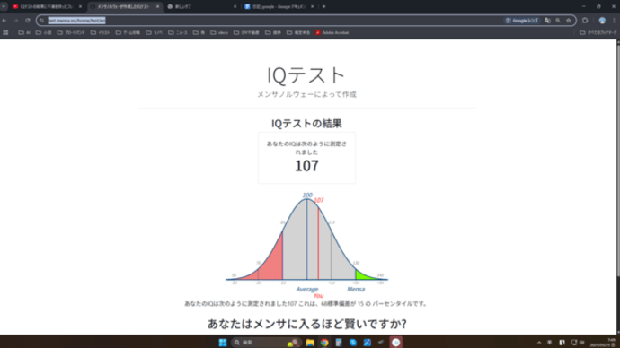Screen dimensions: 620x348
Task: Click the IQテスト page heading
Action: (306, 75)
